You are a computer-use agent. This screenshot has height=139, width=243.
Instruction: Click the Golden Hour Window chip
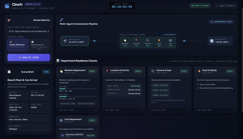86,103
